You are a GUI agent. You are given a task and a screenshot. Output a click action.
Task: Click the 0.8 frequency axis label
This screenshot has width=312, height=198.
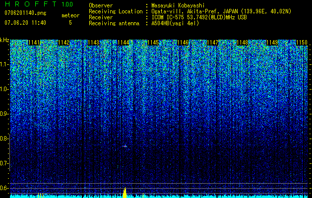[4, 139]
